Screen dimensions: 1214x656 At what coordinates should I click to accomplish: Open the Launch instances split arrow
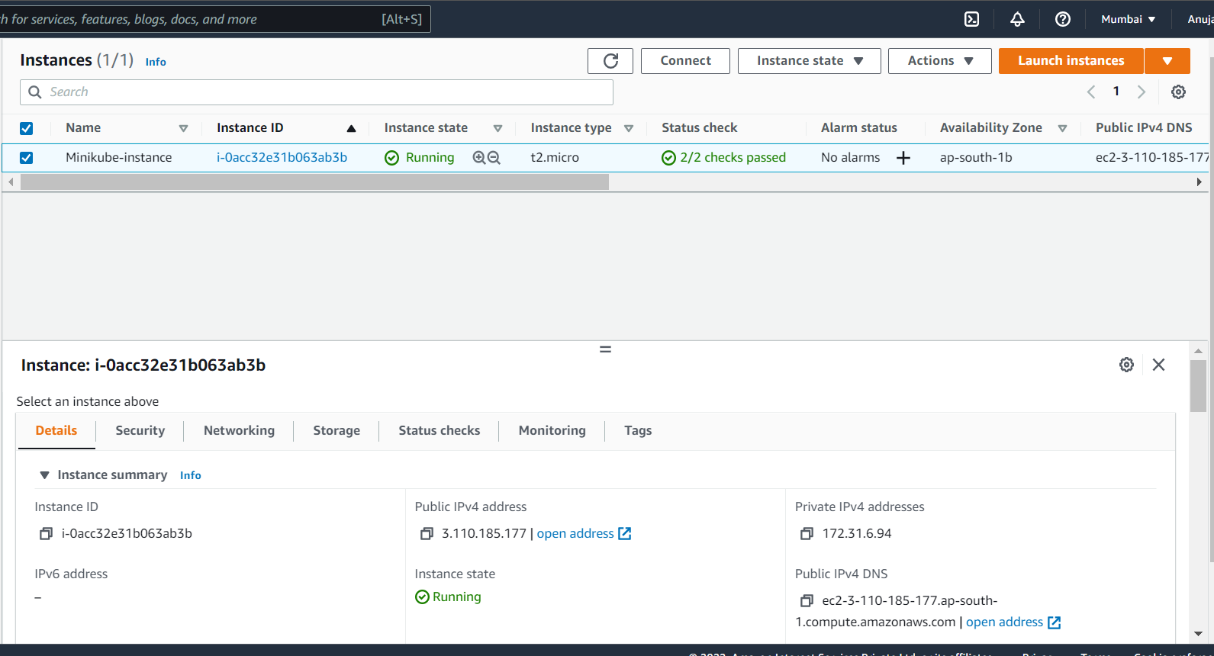point(1167,61)
